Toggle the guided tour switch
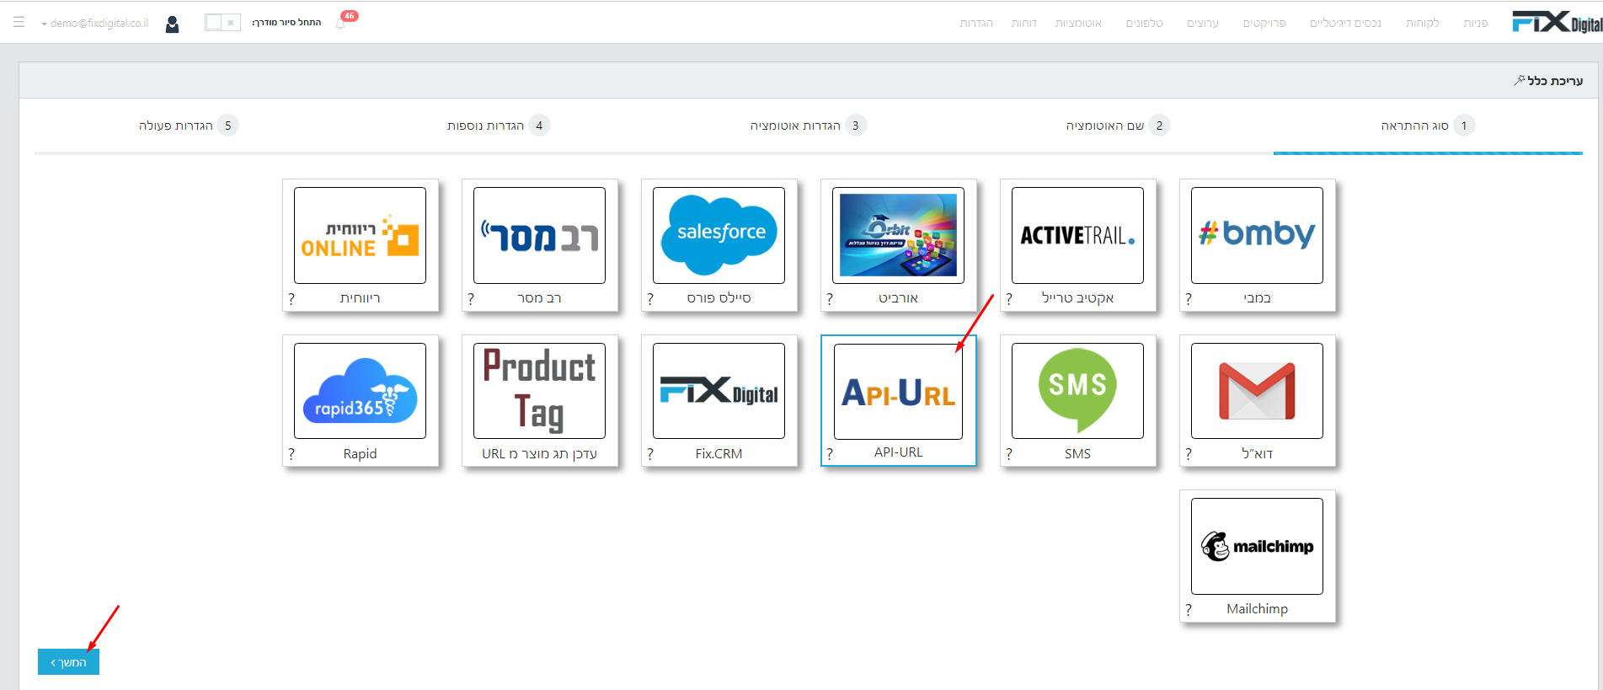This screenshot has width=1603, height=690. point(222,23)
